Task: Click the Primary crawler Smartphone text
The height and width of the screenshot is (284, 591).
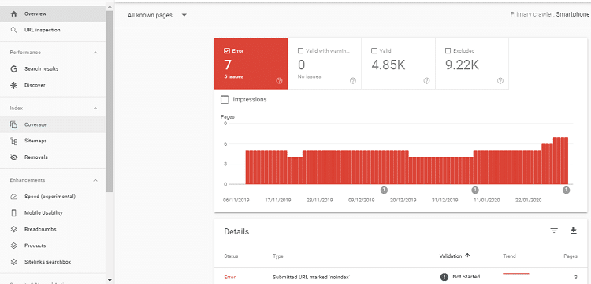Action: pos(549,14)
